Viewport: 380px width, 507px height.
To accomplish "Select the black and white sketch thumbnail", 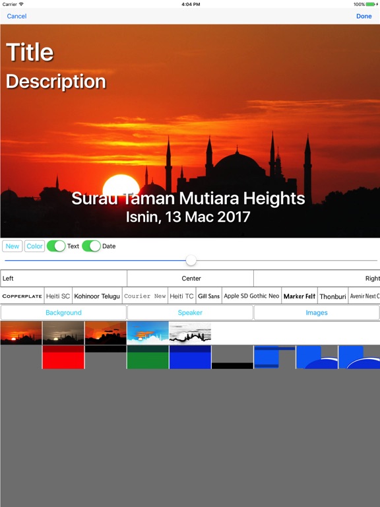I will [190, 333].
